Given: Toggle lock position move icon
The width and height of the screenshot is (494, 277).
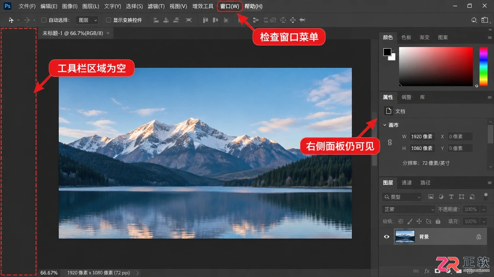Looking at the screenshot, I should [419, 221].
